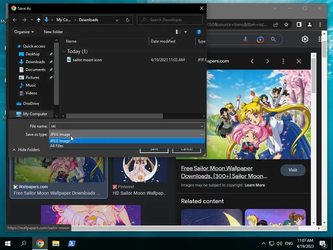Open volume control in system tray
This screenshot has width=333, height=250.
click(x=279, y=243)
